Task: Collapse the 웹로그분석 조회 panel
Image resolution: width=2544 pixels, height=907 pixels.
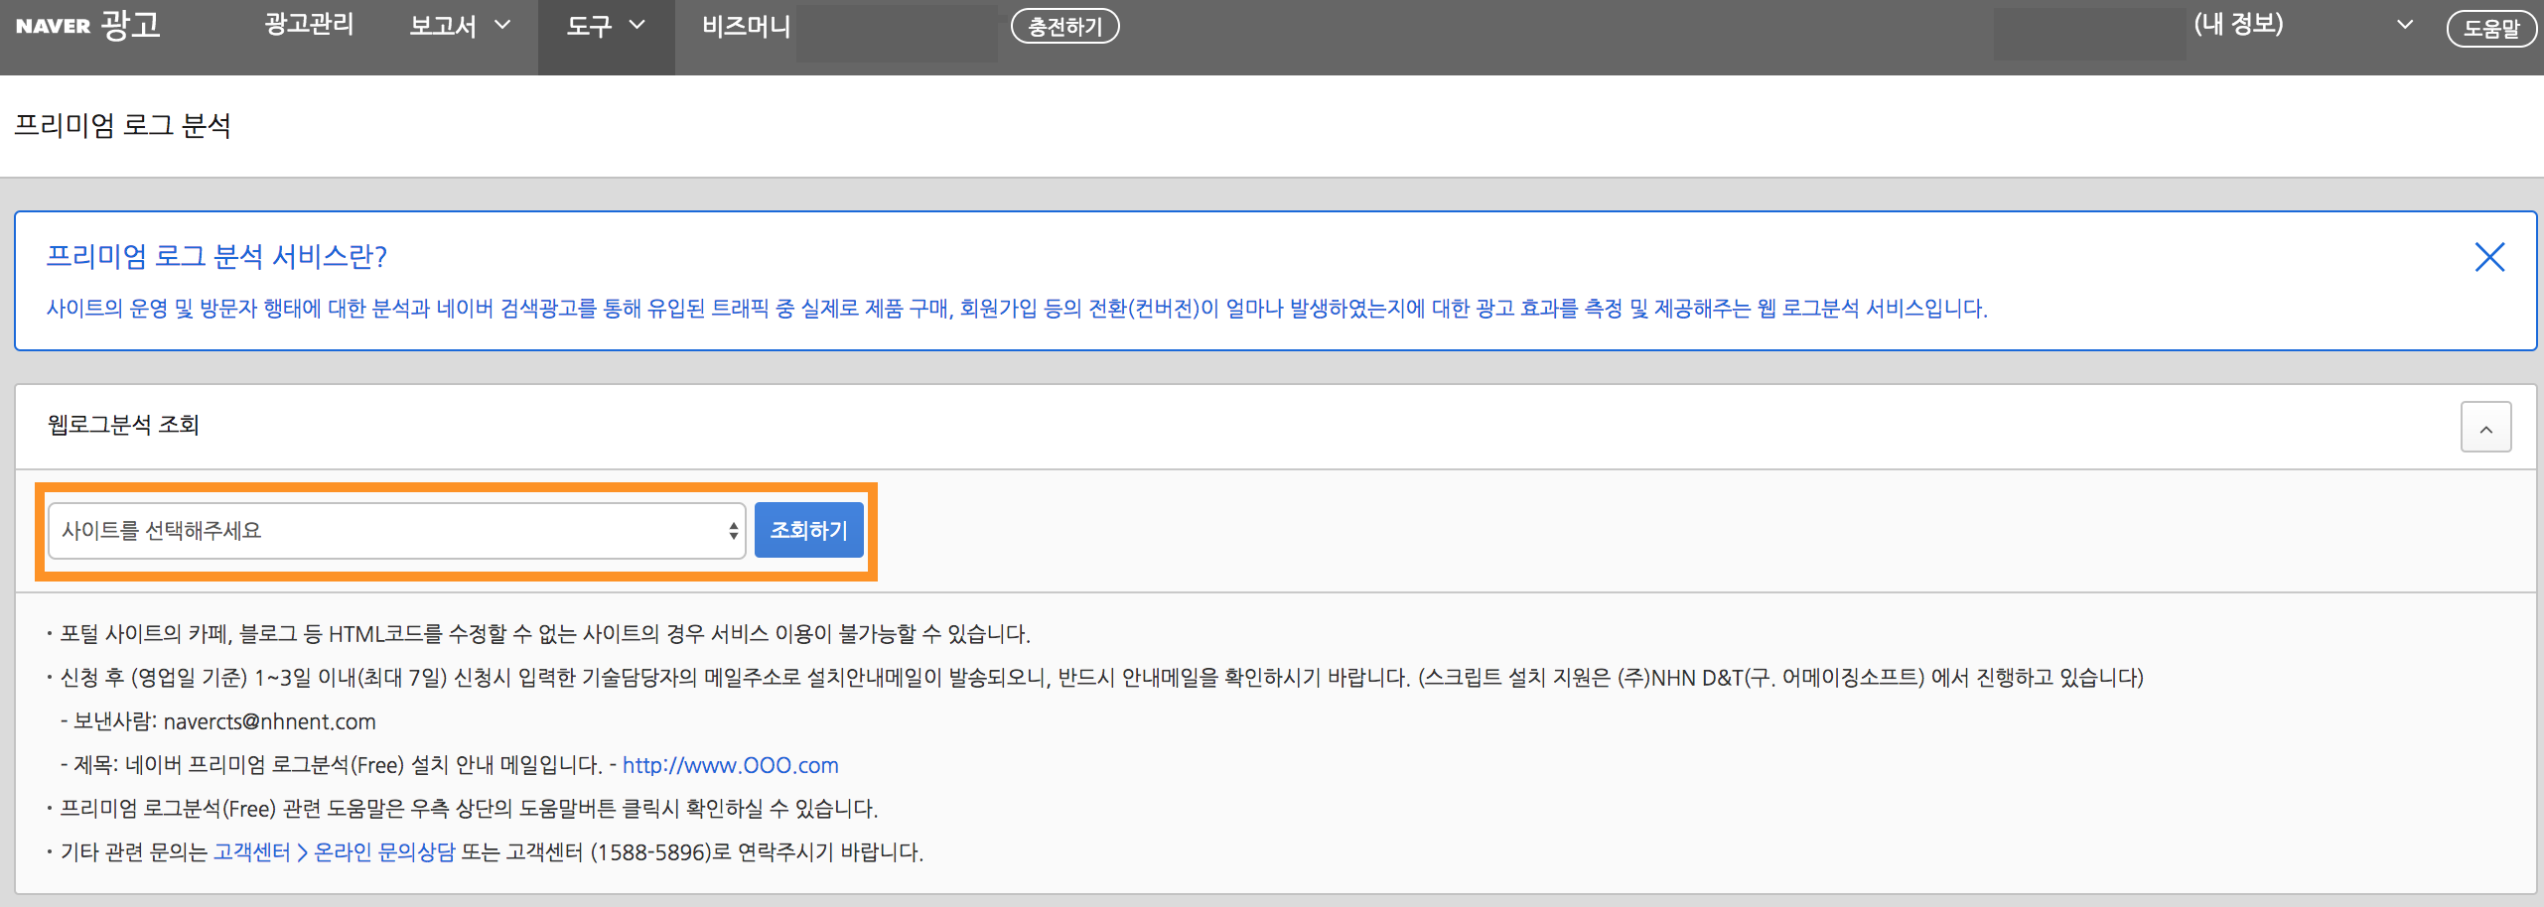Action: tap(2487, 428)
